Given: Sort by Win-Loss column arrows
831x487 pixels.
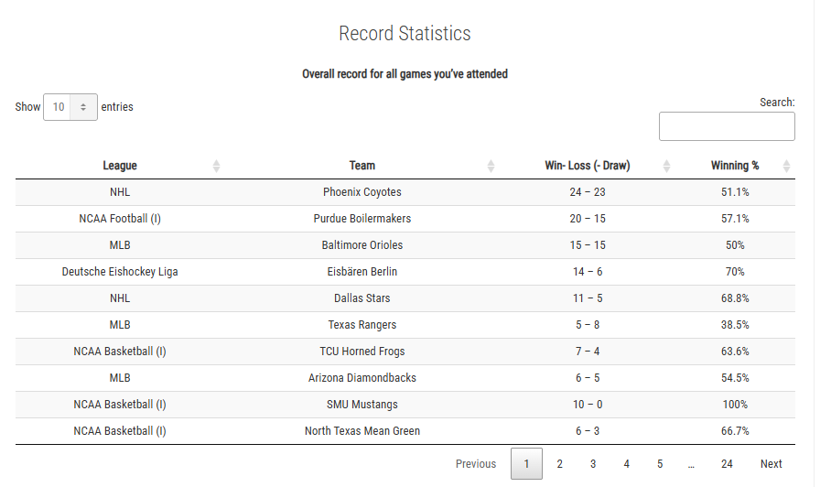Looking at the screenshot, I should click(x=666, y=166).
